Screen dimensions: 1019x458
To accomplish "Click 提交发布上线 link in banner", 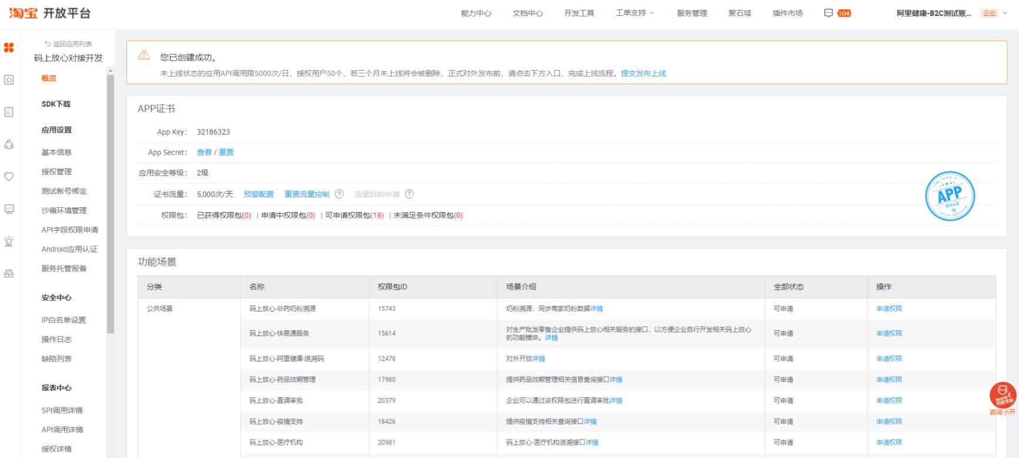I will pos(644,74).
